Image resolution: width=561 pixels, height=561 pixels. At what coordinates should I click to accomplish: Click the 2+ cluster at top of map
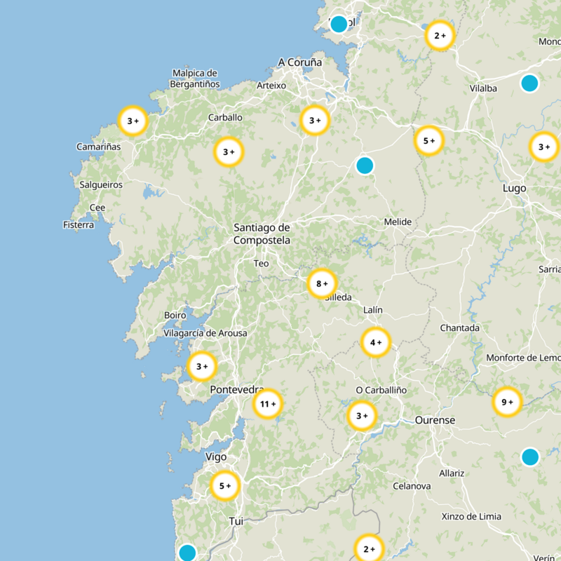[440, 36]
